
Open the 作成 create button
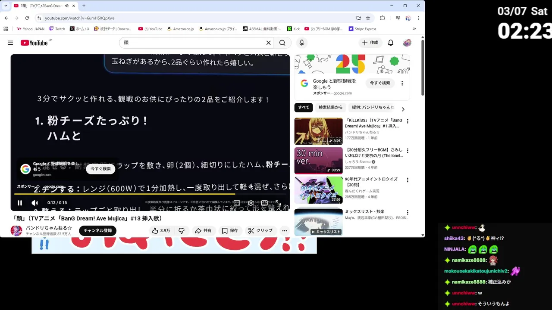coord(370,43)
